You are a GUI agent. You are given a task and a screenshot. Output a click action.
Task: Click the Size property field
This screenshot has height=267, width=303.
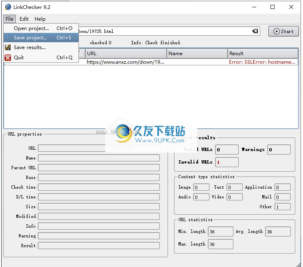99,207
